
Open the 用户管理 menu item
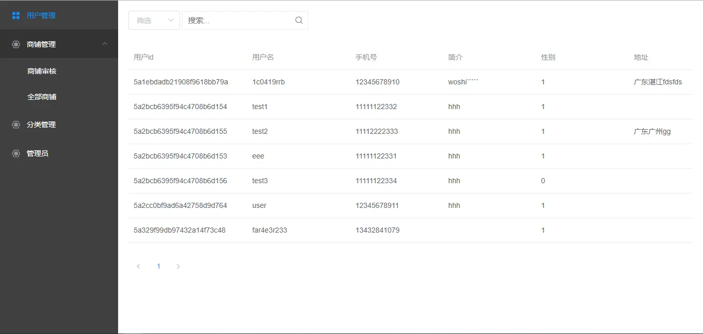pos(59,15)
